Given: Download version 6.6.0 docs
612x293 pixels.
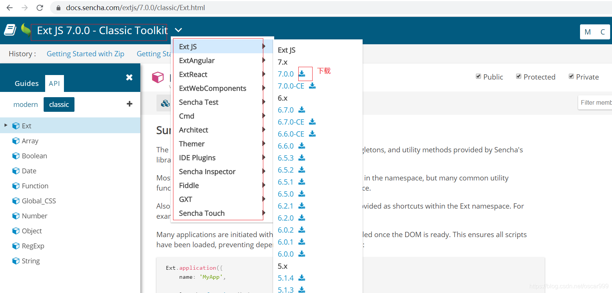Looking at the screenshot, I should click(x=302, y=146).
